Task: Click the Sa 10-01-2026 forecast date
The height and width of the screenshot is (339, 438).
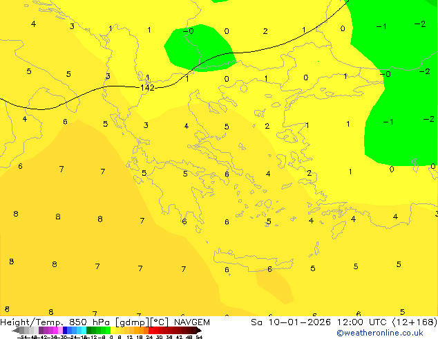Action: point(291,322)
